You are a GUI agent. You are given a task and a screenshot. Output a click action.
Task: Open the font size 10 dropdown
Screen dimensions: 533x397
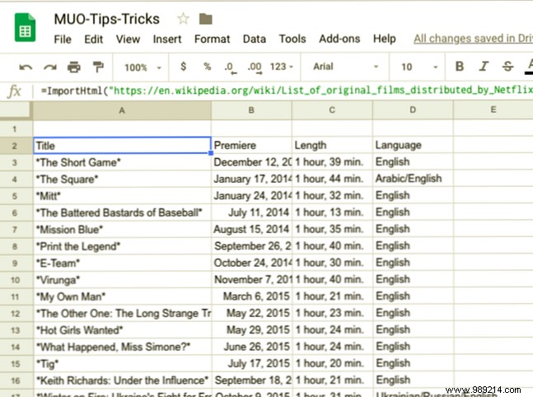(x=419, y=67)
